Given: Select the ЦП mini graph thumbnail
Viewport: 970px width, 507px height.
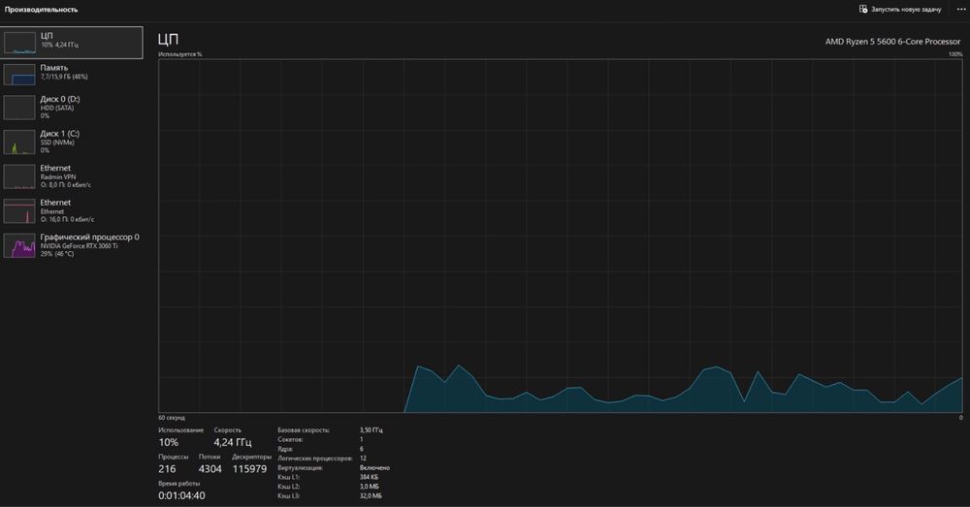Looking at the screenshot, I should [x=19, y=43].
